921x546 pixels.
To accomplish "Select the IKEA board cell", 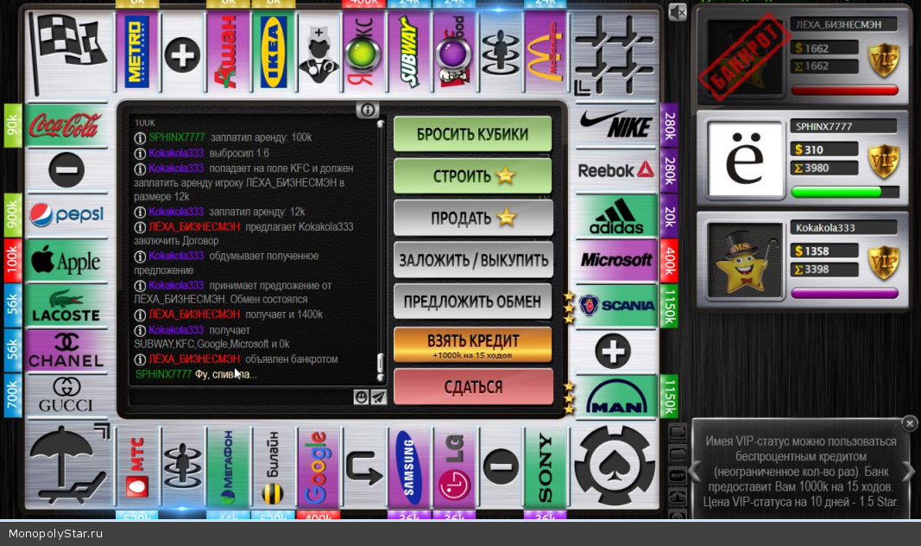I will (273, 53).
